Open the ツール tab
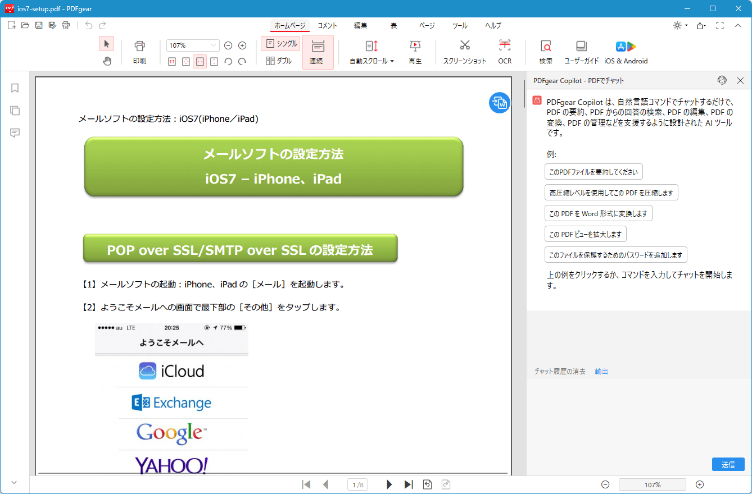752x494 pixels. coord(460,26)
